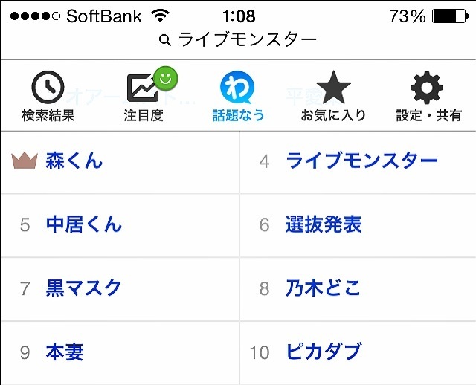Tap the battery indicator in status bar

click(x=448, y=16)
